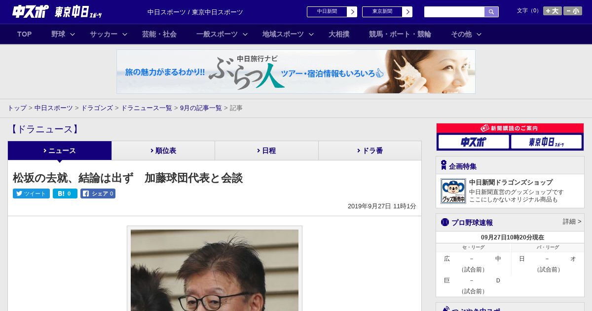Click 東京中日スポーツ subscription banner button

click(546, 142)
